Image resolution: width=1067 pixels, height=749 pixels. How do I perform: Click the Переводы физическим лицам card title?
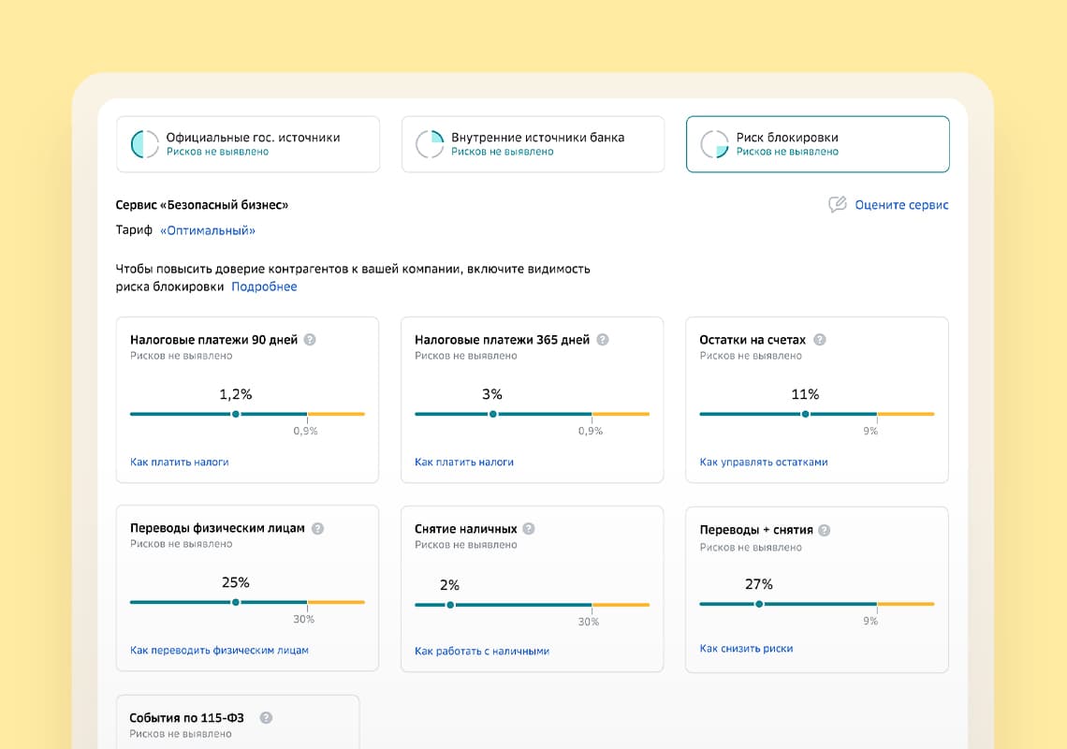pos(217,528)
